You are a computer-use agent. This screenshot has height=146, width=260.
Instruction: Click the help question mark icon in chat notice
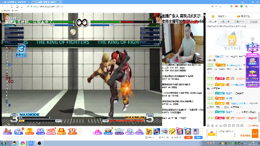(245, 26)
